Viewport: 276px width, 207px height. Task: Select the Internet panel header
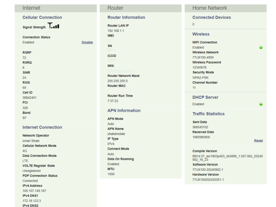point(31,8)
